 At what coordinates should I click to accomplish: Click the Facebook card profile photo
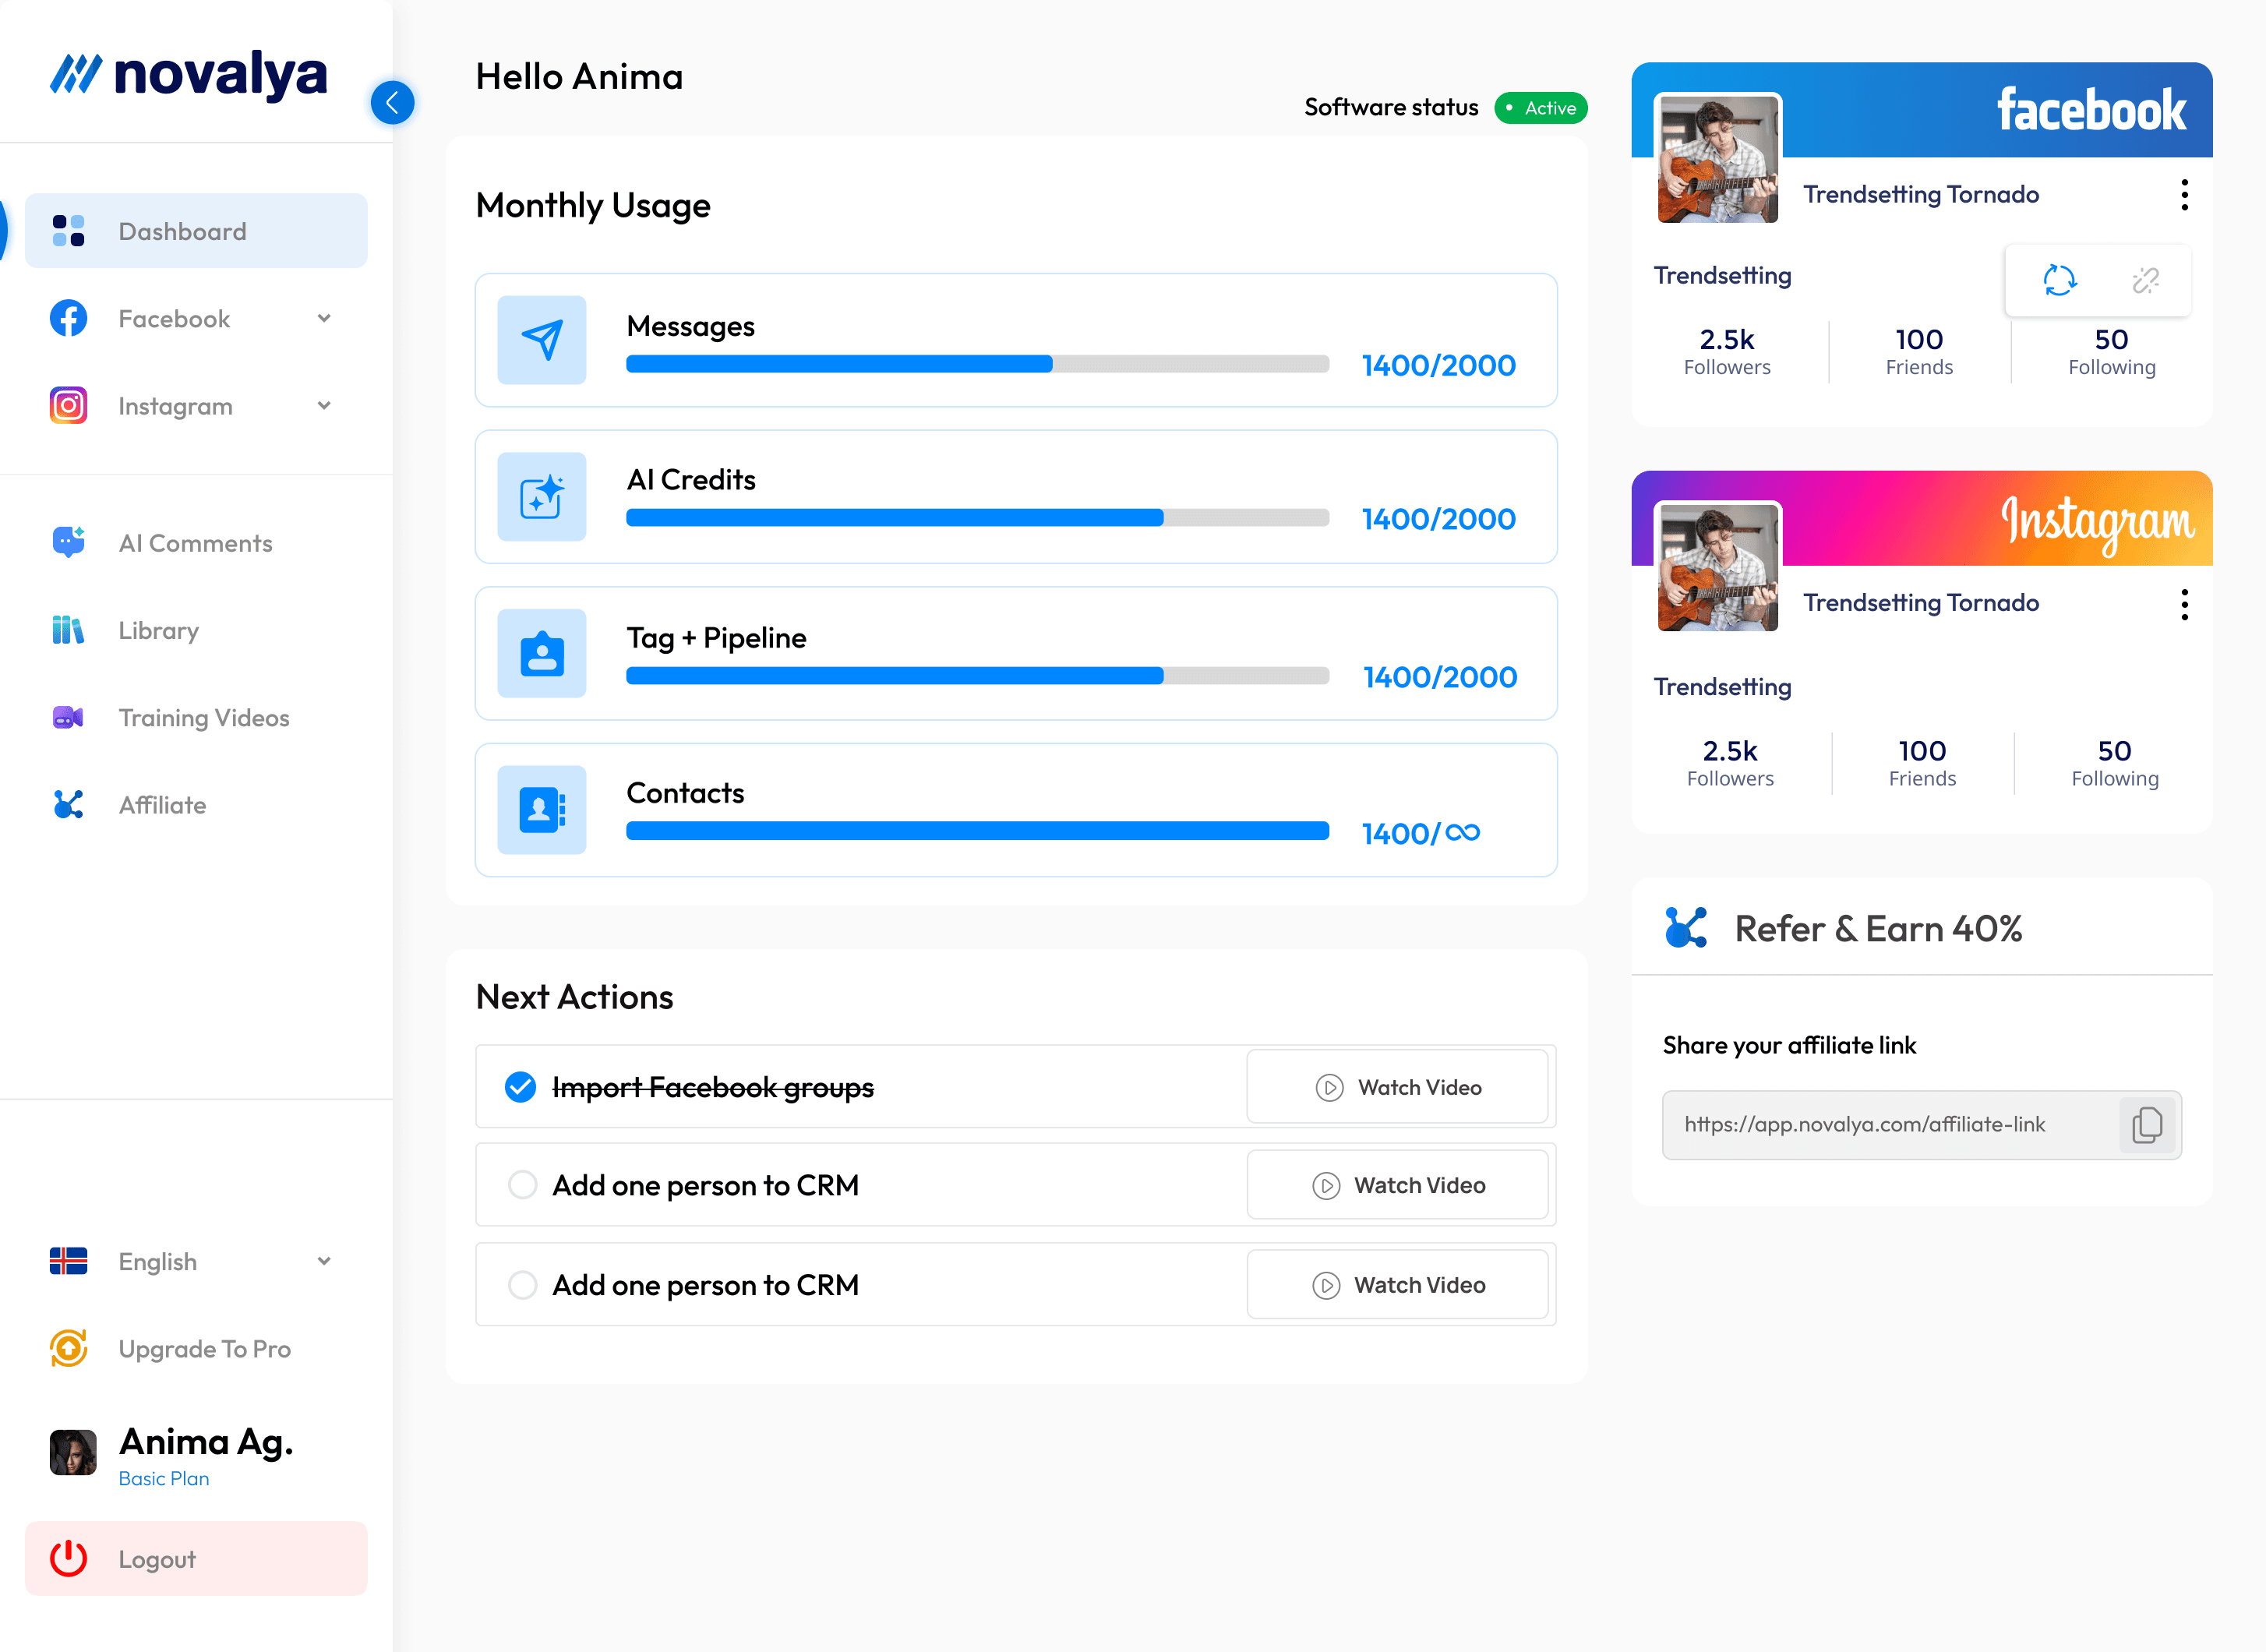tap(1717, 159)
